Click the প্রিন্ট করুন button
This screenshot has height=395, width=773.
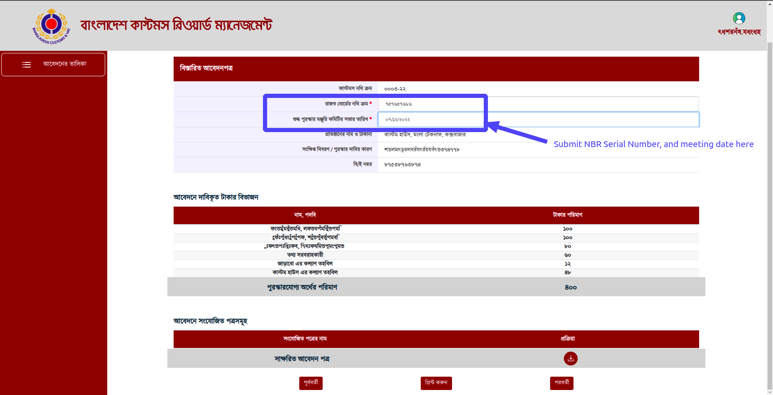(x=436, y=383)
